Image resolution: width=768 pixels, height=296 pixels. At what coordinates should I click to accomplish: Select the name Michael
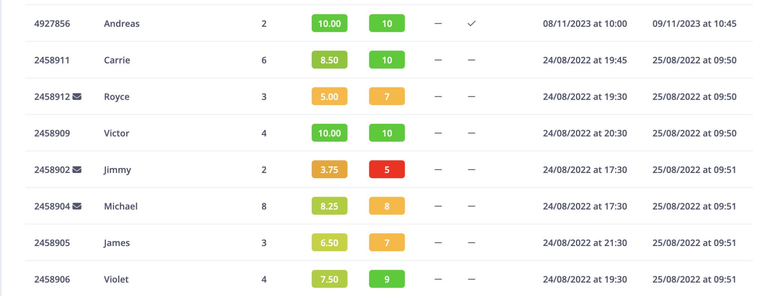tap(121, 206)
